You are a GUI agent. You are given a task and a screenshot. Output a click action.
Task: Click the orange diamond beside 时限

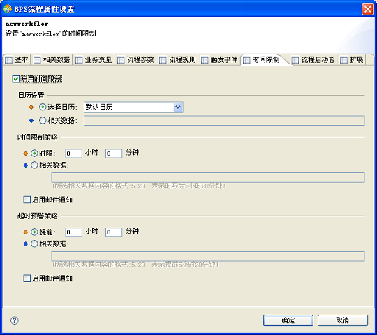pos(26,153)
